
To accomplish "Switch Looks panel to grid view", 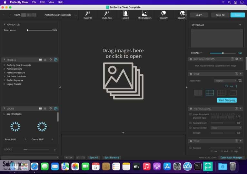I will [x=40, y=109].
